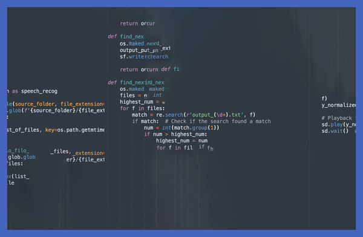
Task: Click the 'highest_num = num' line
Action: coord(181,141)
